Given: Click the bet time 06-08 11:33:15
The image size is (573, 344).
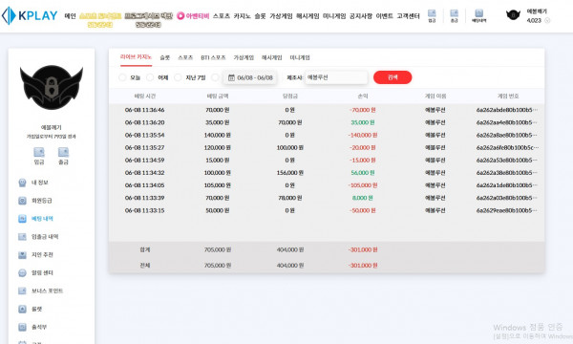Looking at the screenshot, I should pos(145,210).
